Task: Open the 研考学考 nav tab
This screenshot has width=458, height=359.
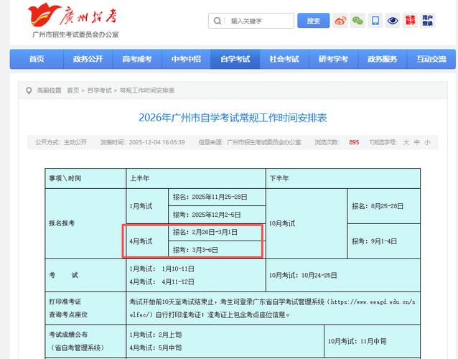Action: (x=333, y=59)
